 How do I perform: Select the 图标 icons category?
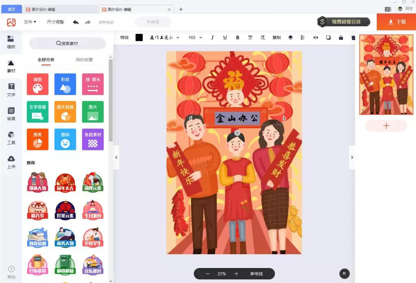(65, 139)
